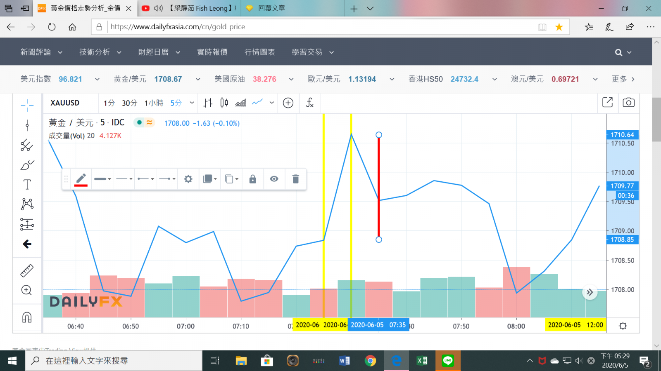The image size is (661, 371).
Task: Open the indicators fx menu
Action: pos(309,103)
